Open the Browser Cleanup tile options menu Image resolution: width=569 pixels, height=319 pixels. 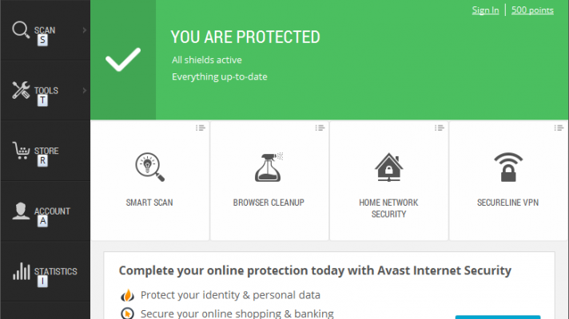(x=320, y=128)
